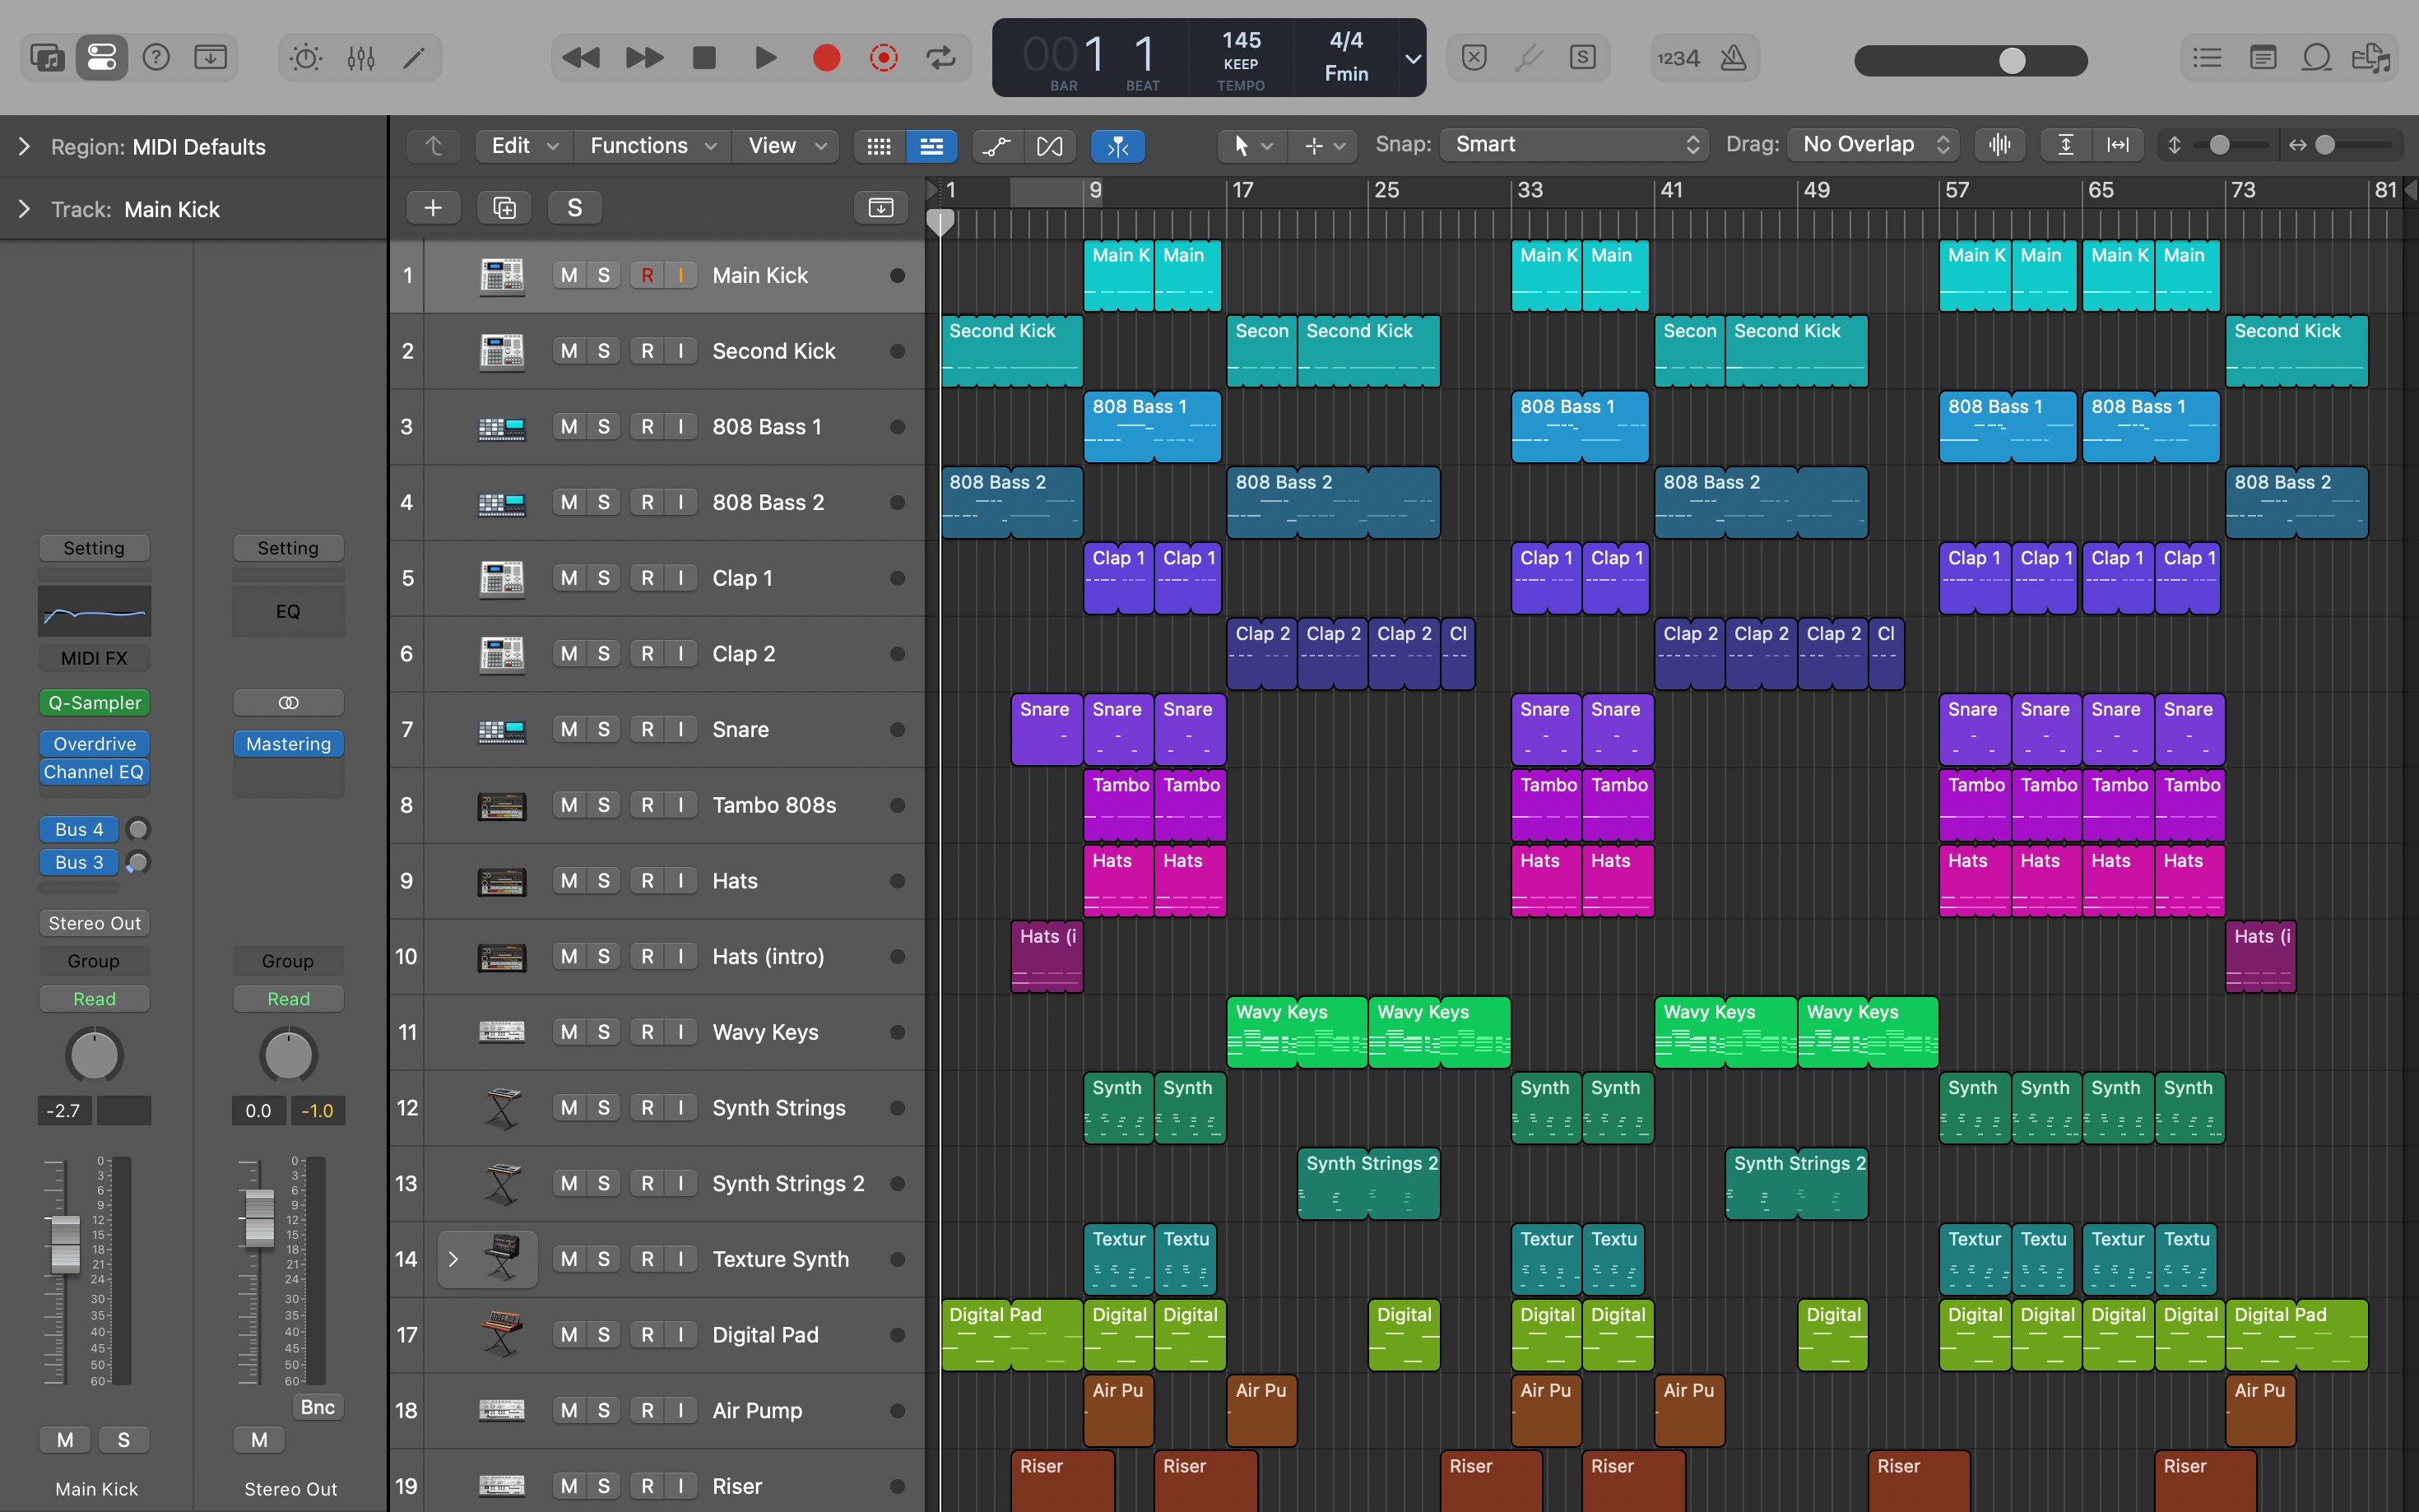The image size is (2419, 1512).
Task: Open the Snap Smart dropdown
Action: tap(1575, 145)
